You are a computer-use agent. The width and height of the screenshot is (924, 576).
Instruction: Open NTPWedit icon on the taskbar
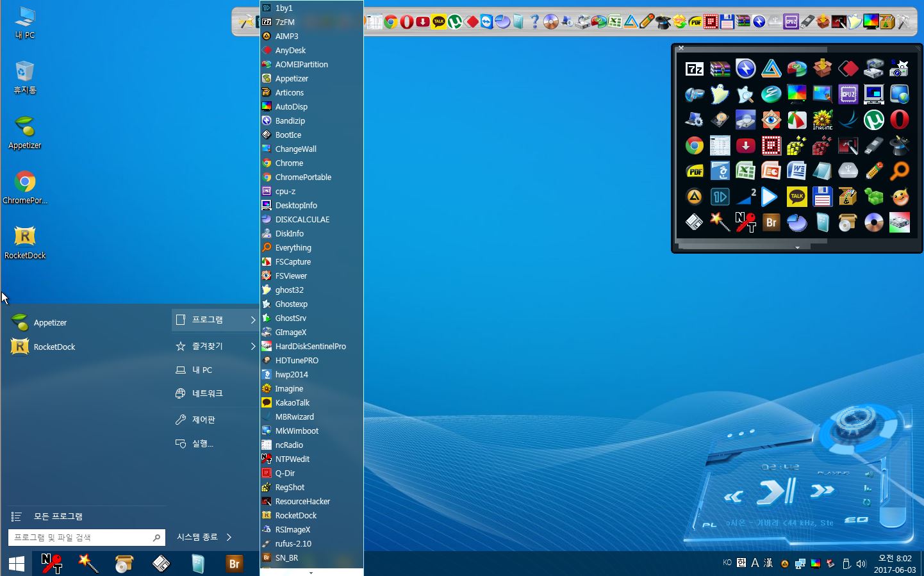52,564
